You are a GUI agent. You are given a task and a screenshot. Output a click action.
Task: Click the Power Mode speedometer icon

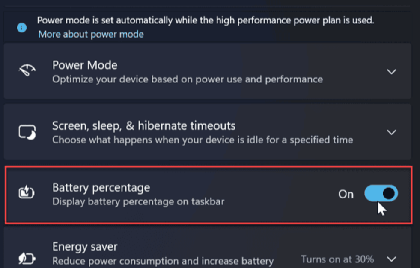27,71
